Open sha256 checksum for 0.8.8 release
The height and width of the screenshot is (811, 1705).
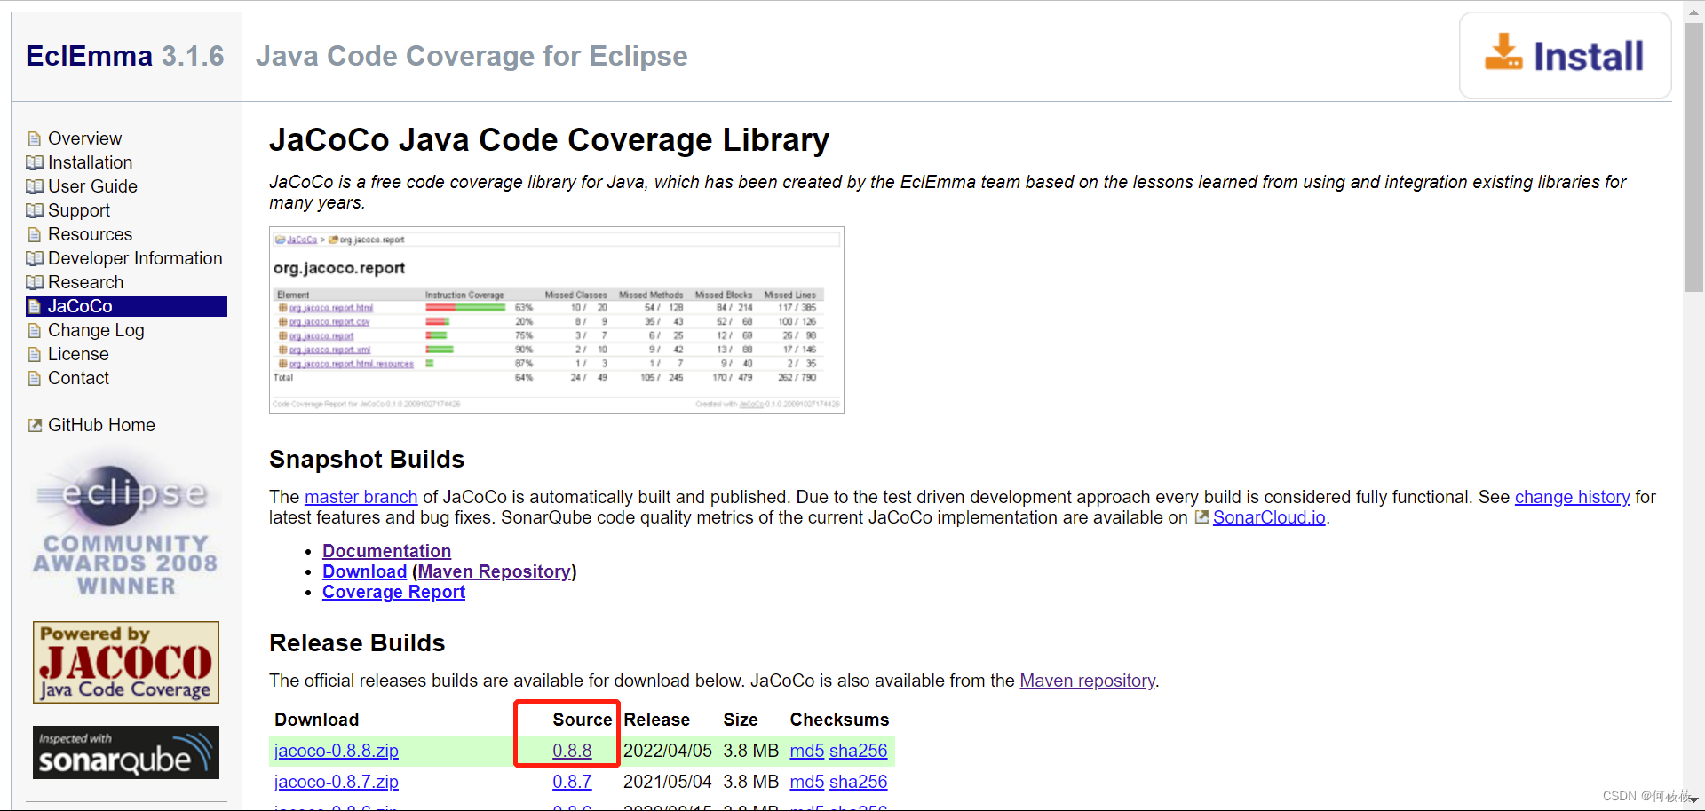click(x=858, y=751)
